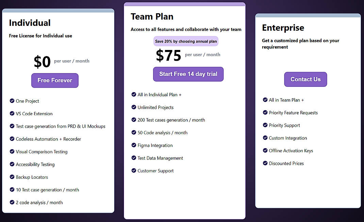
Task: Select the checkmark next to Backup Locators
Action: click(x=12, y=177)
